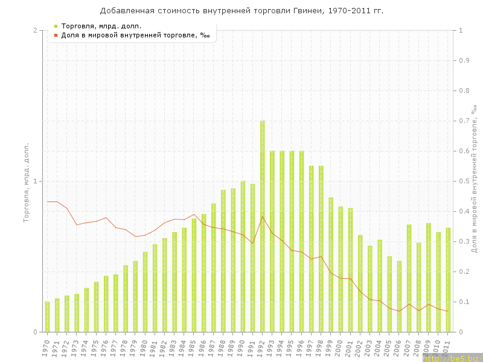Image resolution: width=483 pixels, height=362 pixels.
Task: Click the orange Доля legend color marker
Action: (x=56, y=35)
